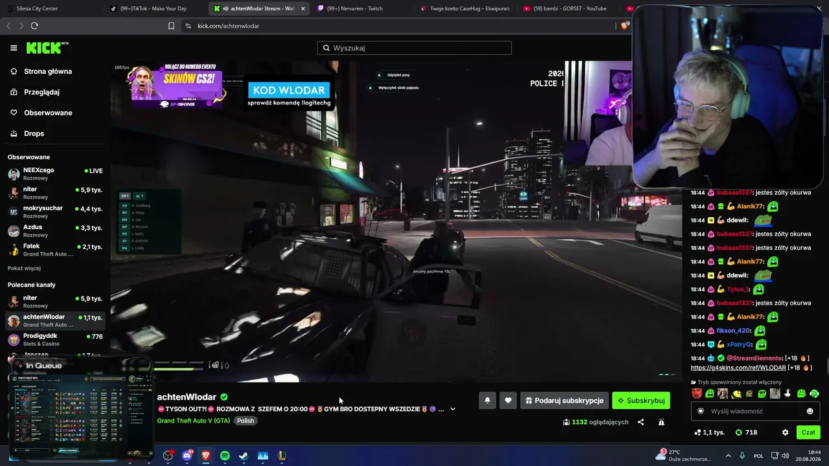Click the Kicks balance 718 indicator

pos(747,432)
